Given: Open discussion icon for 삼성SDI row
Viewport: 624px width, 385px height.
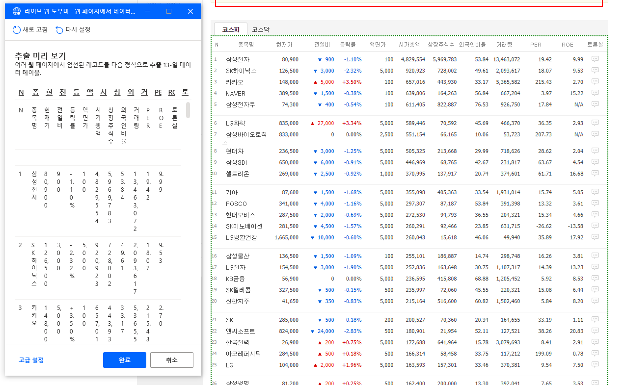Looking at the screenshot, I should (x=595, y=162).
